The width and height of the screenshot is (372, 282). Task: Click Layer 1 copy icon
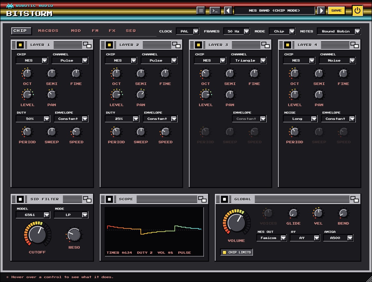point(87,45)
